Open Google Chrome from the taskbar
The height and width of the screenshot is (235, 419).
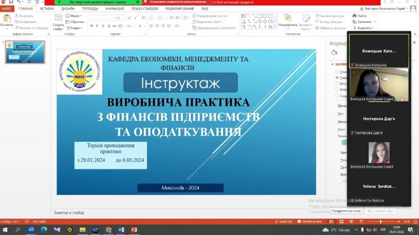pos(108,230)
